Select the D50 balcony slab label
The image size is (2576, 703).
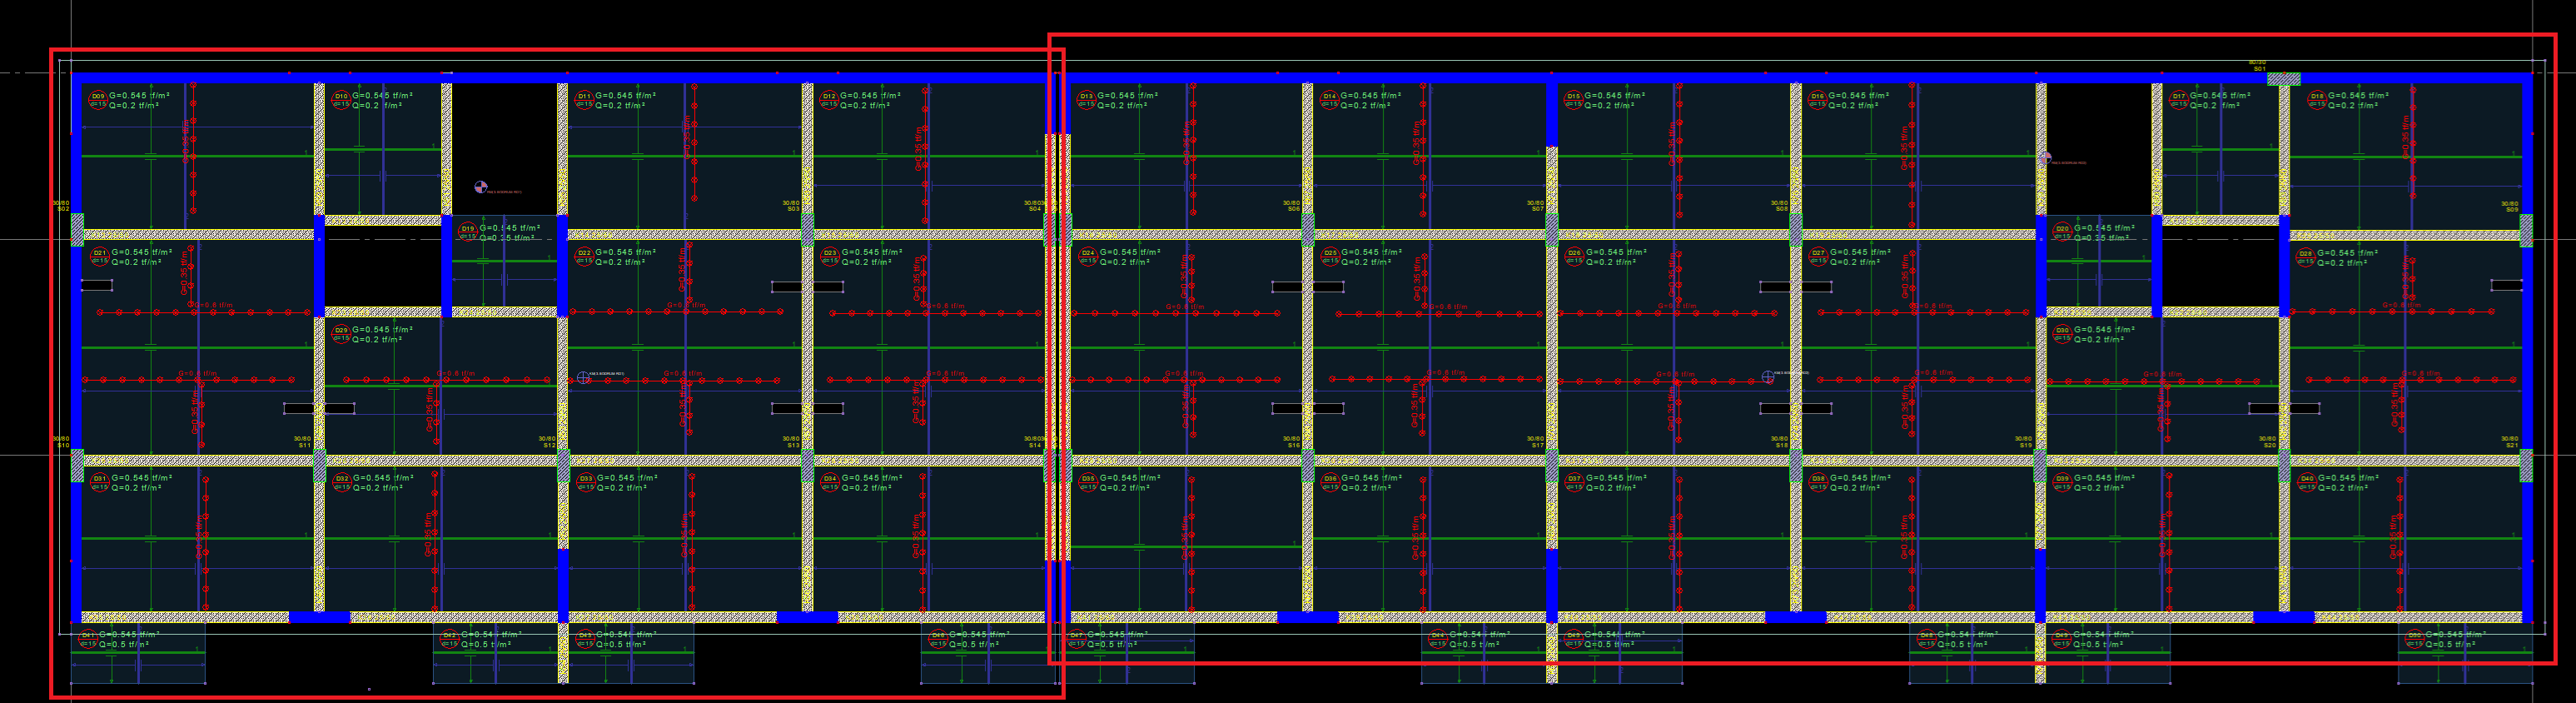point(2414,636)
